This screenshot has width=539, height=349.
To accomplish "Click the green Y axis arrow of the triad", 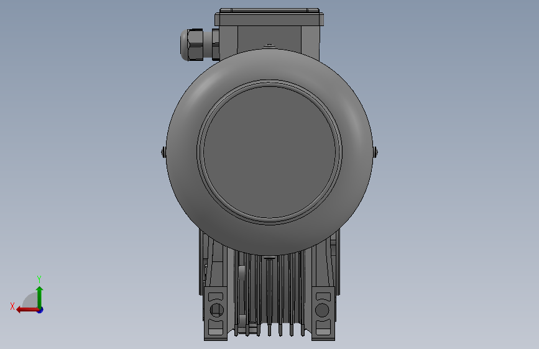I will (x=40, y=297).
